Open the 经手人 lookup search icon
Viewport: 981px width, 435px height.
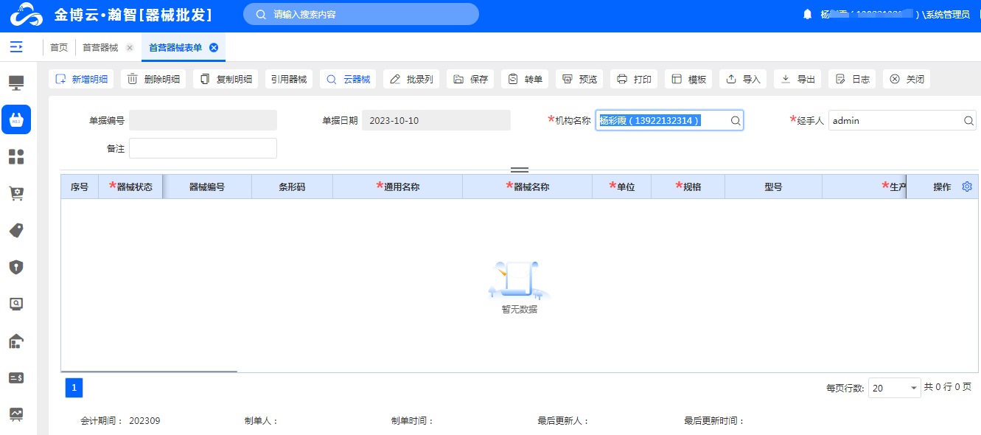(x=968, y=121)
